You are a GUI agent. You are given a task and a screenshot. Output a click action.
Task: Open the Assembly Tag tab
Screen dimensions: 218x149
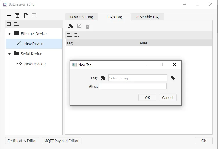147,17
